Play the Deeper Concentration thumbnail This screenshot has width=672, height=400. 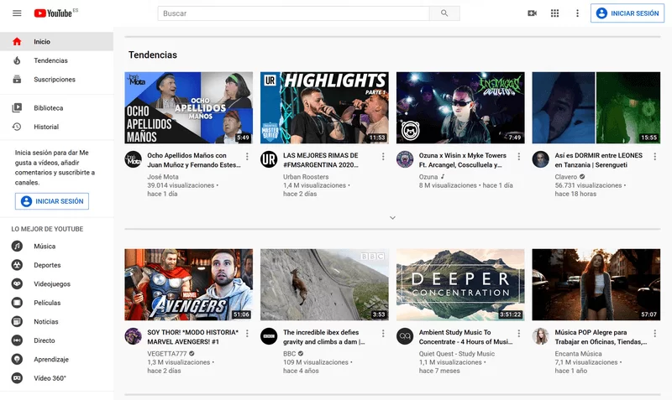click(x=460, y=284)
